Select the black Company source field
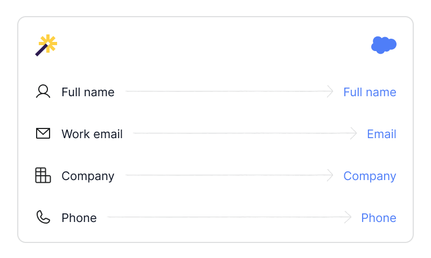 [88, 176]
